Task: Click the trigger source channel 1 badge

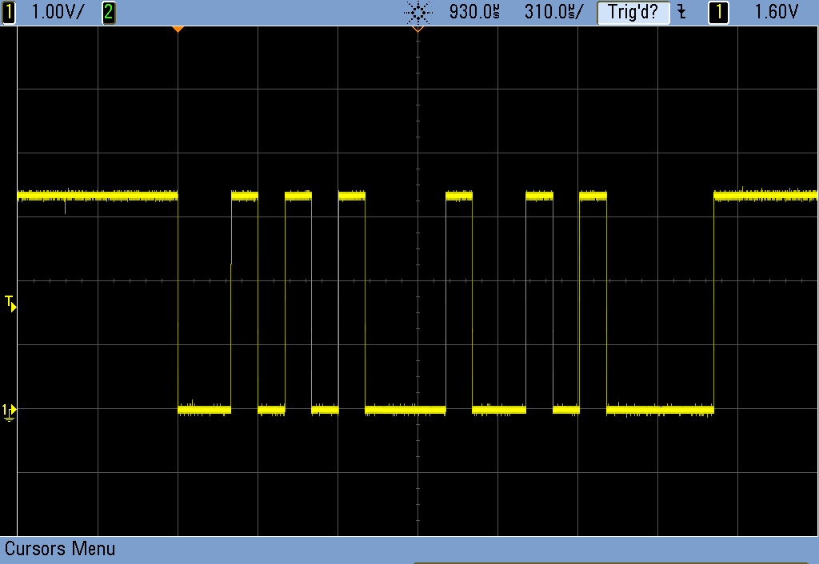Action: coord(718,12)
